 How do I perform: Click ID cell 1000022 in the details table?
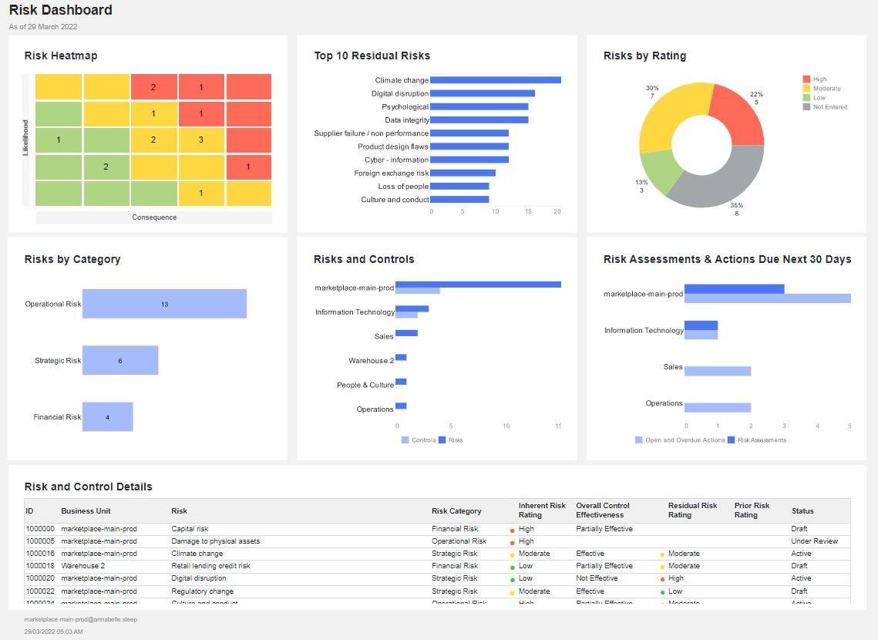click(40, 591)
